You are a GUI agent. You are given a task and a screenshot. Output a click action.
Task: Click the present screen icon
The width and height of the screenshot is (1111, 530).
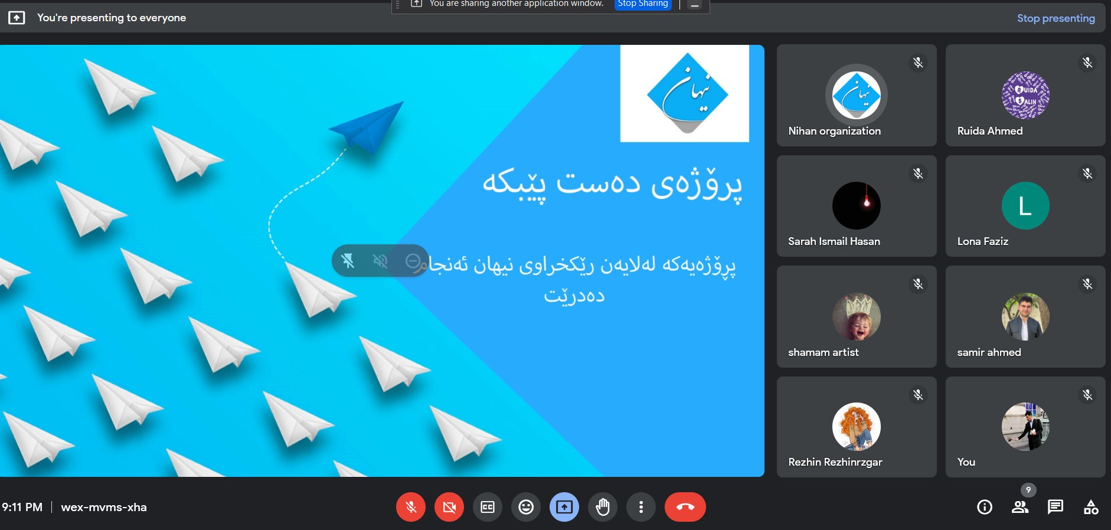point(564,507)
